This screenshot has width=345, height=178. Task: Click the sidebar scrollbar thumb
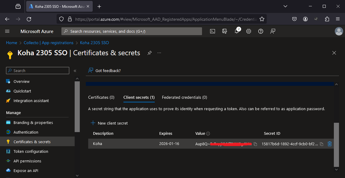point(77,107)
